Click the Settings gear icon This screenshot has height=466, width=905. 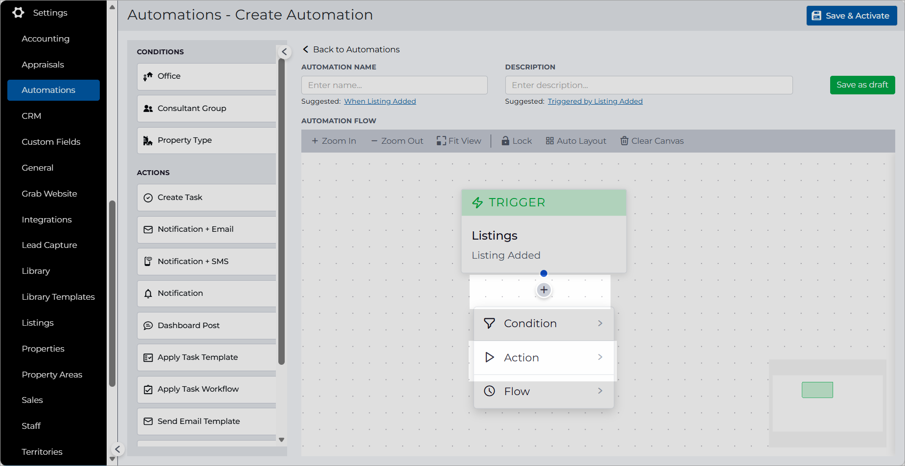click(18, 13)
